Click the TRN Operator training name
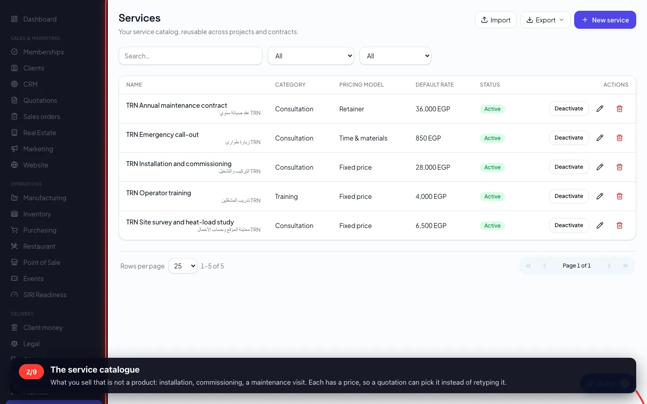This screenshot has height=404, width=647. pos(159,193)
